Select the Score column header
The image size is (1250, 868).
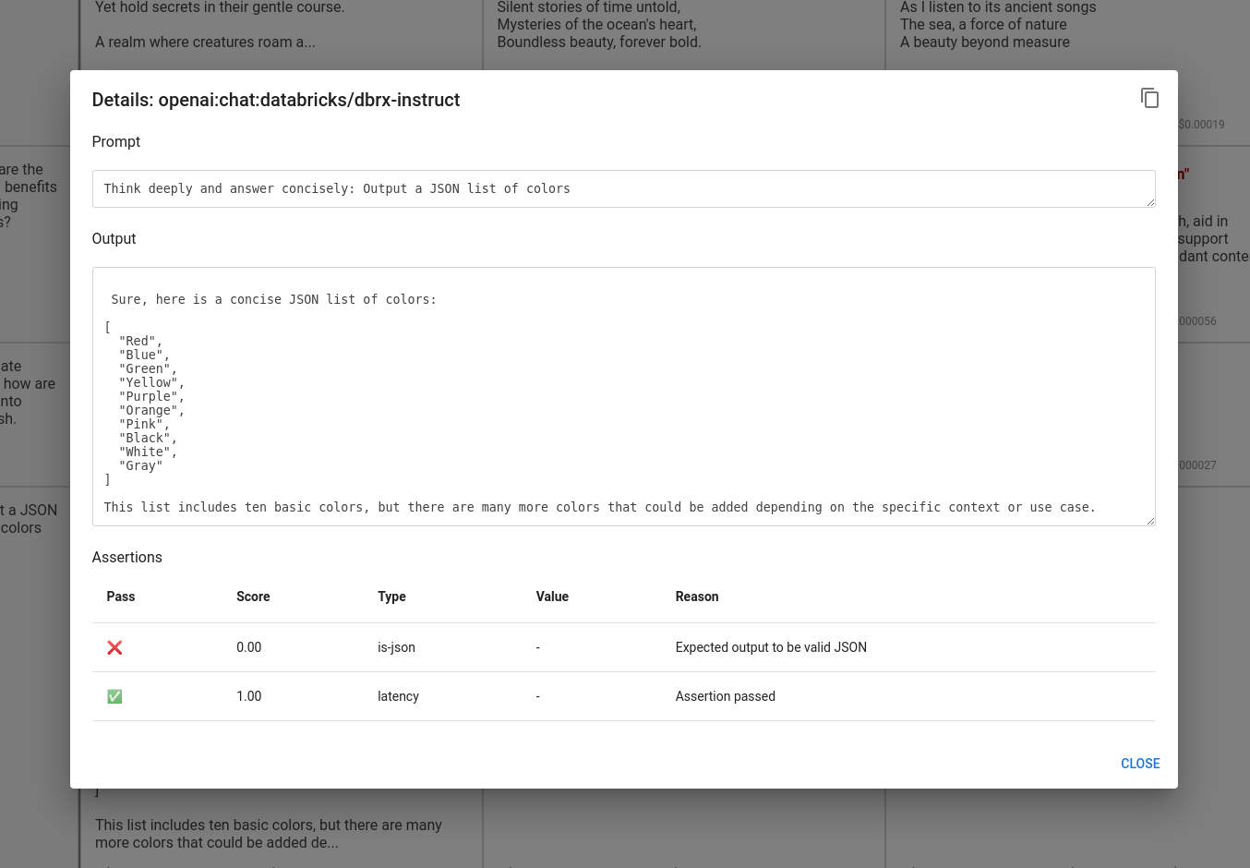click(x=253, y=597)
